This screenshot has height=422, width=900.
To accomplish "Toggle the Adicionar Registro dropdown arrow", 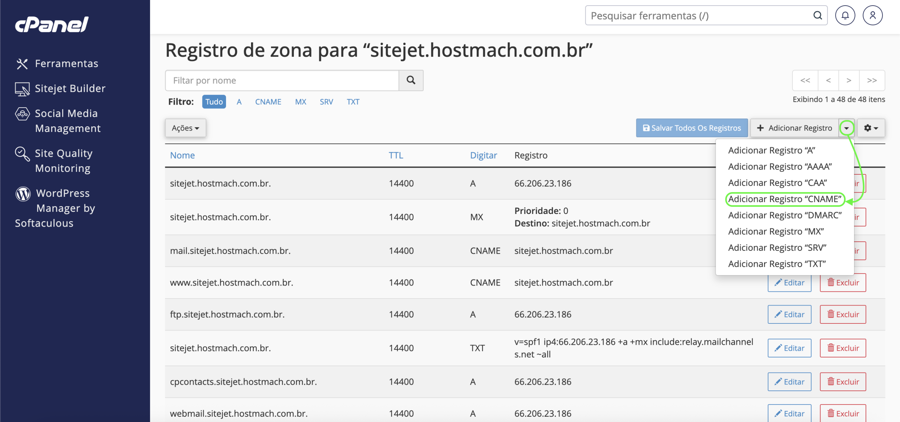I will tap(847, 128).
